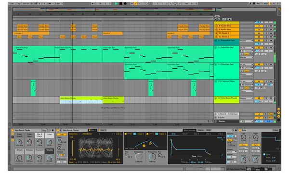This screenshot has height=173, width=289.
Task: Open the MIDI tab next to Matrix
Action: [208, 130]
